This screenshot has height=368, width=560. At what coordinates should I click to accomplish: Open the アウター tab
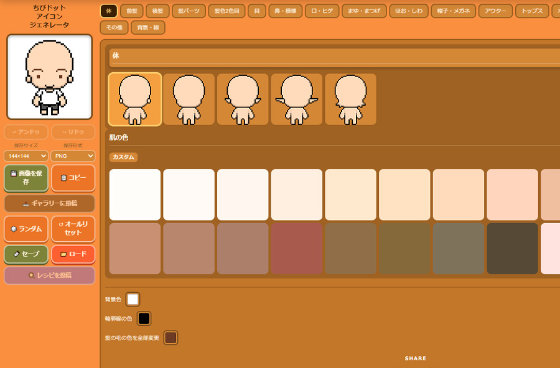coord(495,11)
